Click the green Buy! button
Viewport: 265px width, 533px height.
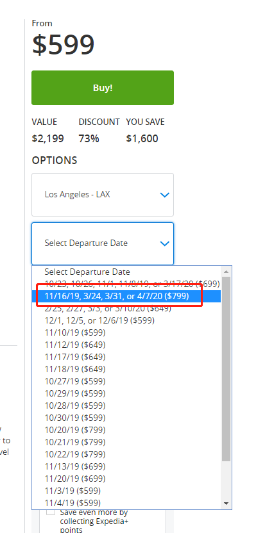coord(103,88)
